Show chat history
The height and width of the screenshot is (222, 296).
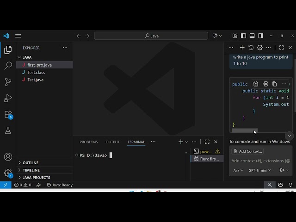[x=251, y=48]
